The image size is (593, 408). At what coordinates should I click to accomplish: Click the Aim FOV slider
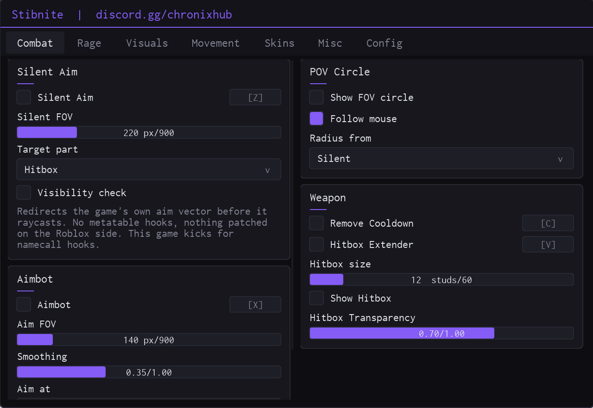149,340
